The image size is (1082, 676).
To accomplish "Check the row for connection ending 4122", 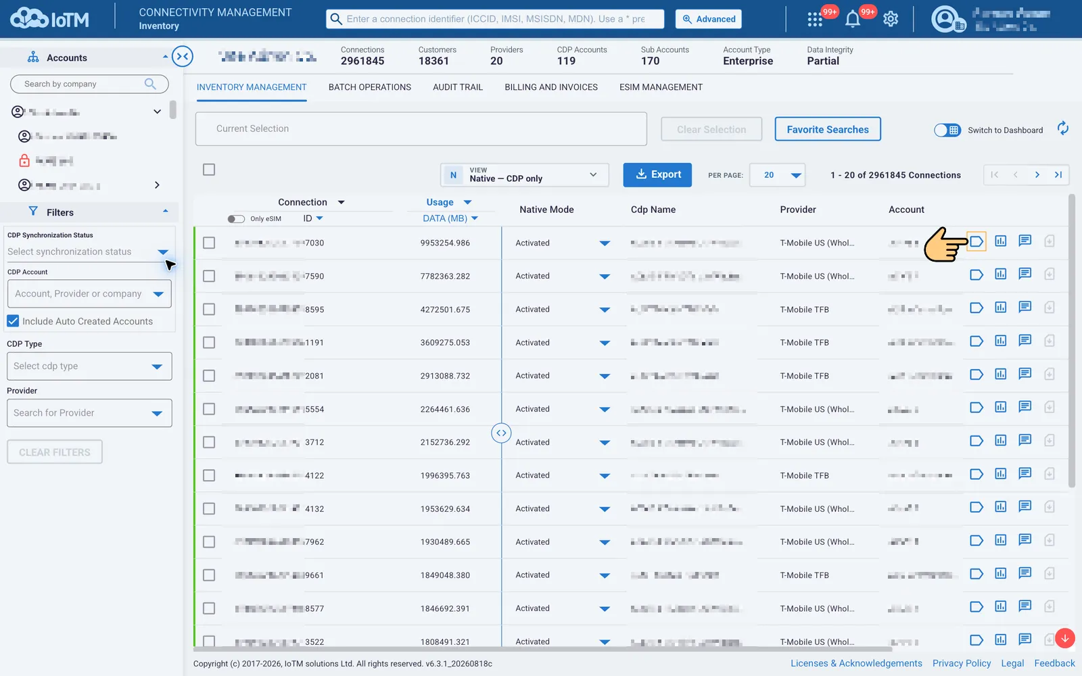I will click(209, 475).
